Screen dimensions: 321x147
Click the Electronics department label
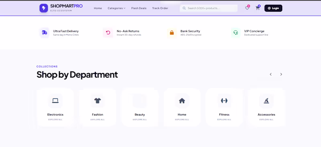55,114
